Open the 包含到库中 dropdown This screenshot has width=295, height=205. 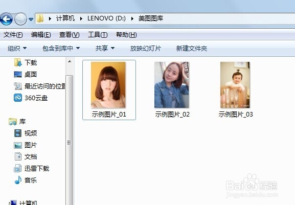click(61, 49)
